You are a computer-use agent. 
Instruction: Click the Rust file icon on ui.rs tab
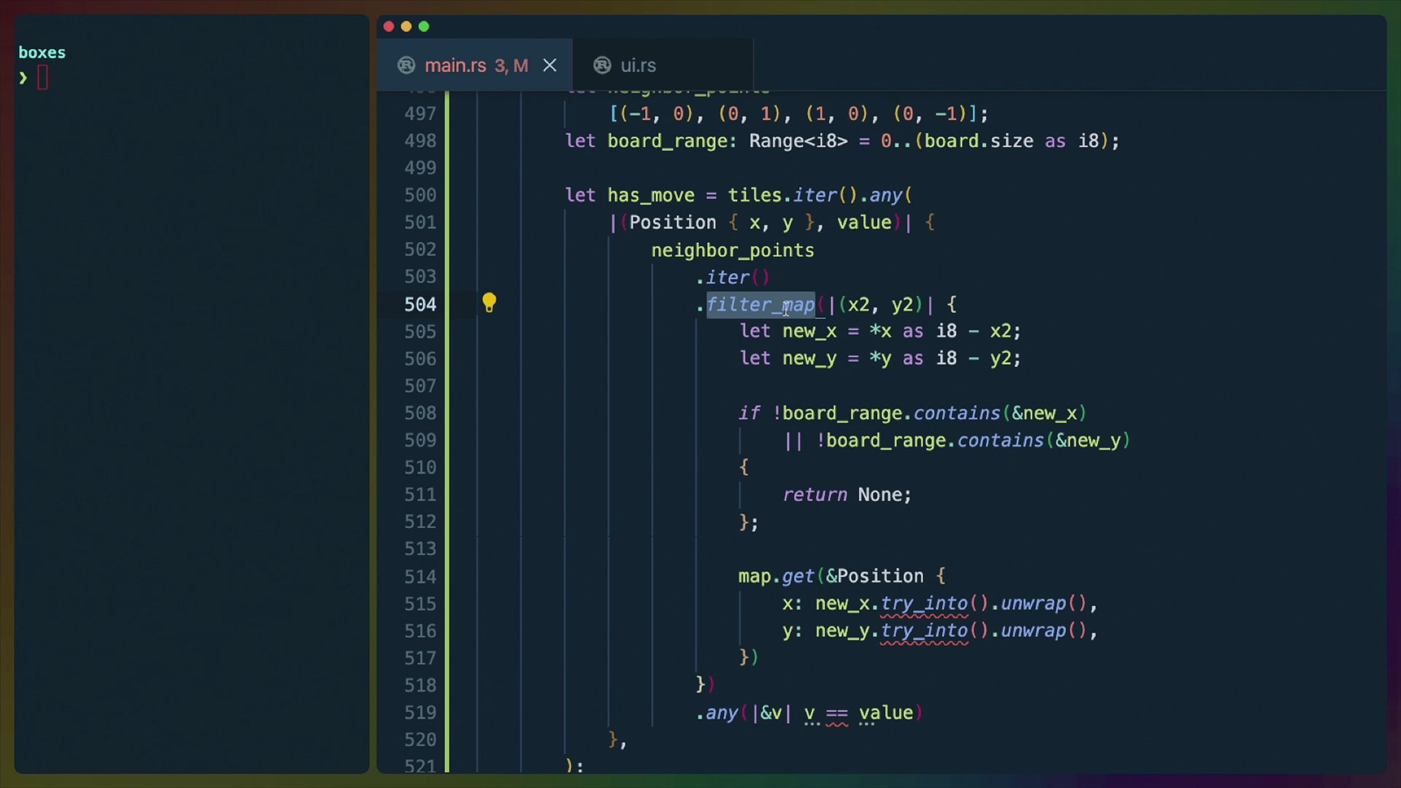(x=602, y=66)
